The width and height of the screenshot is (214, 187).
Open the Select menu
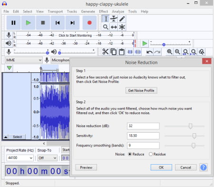[28, 11]
